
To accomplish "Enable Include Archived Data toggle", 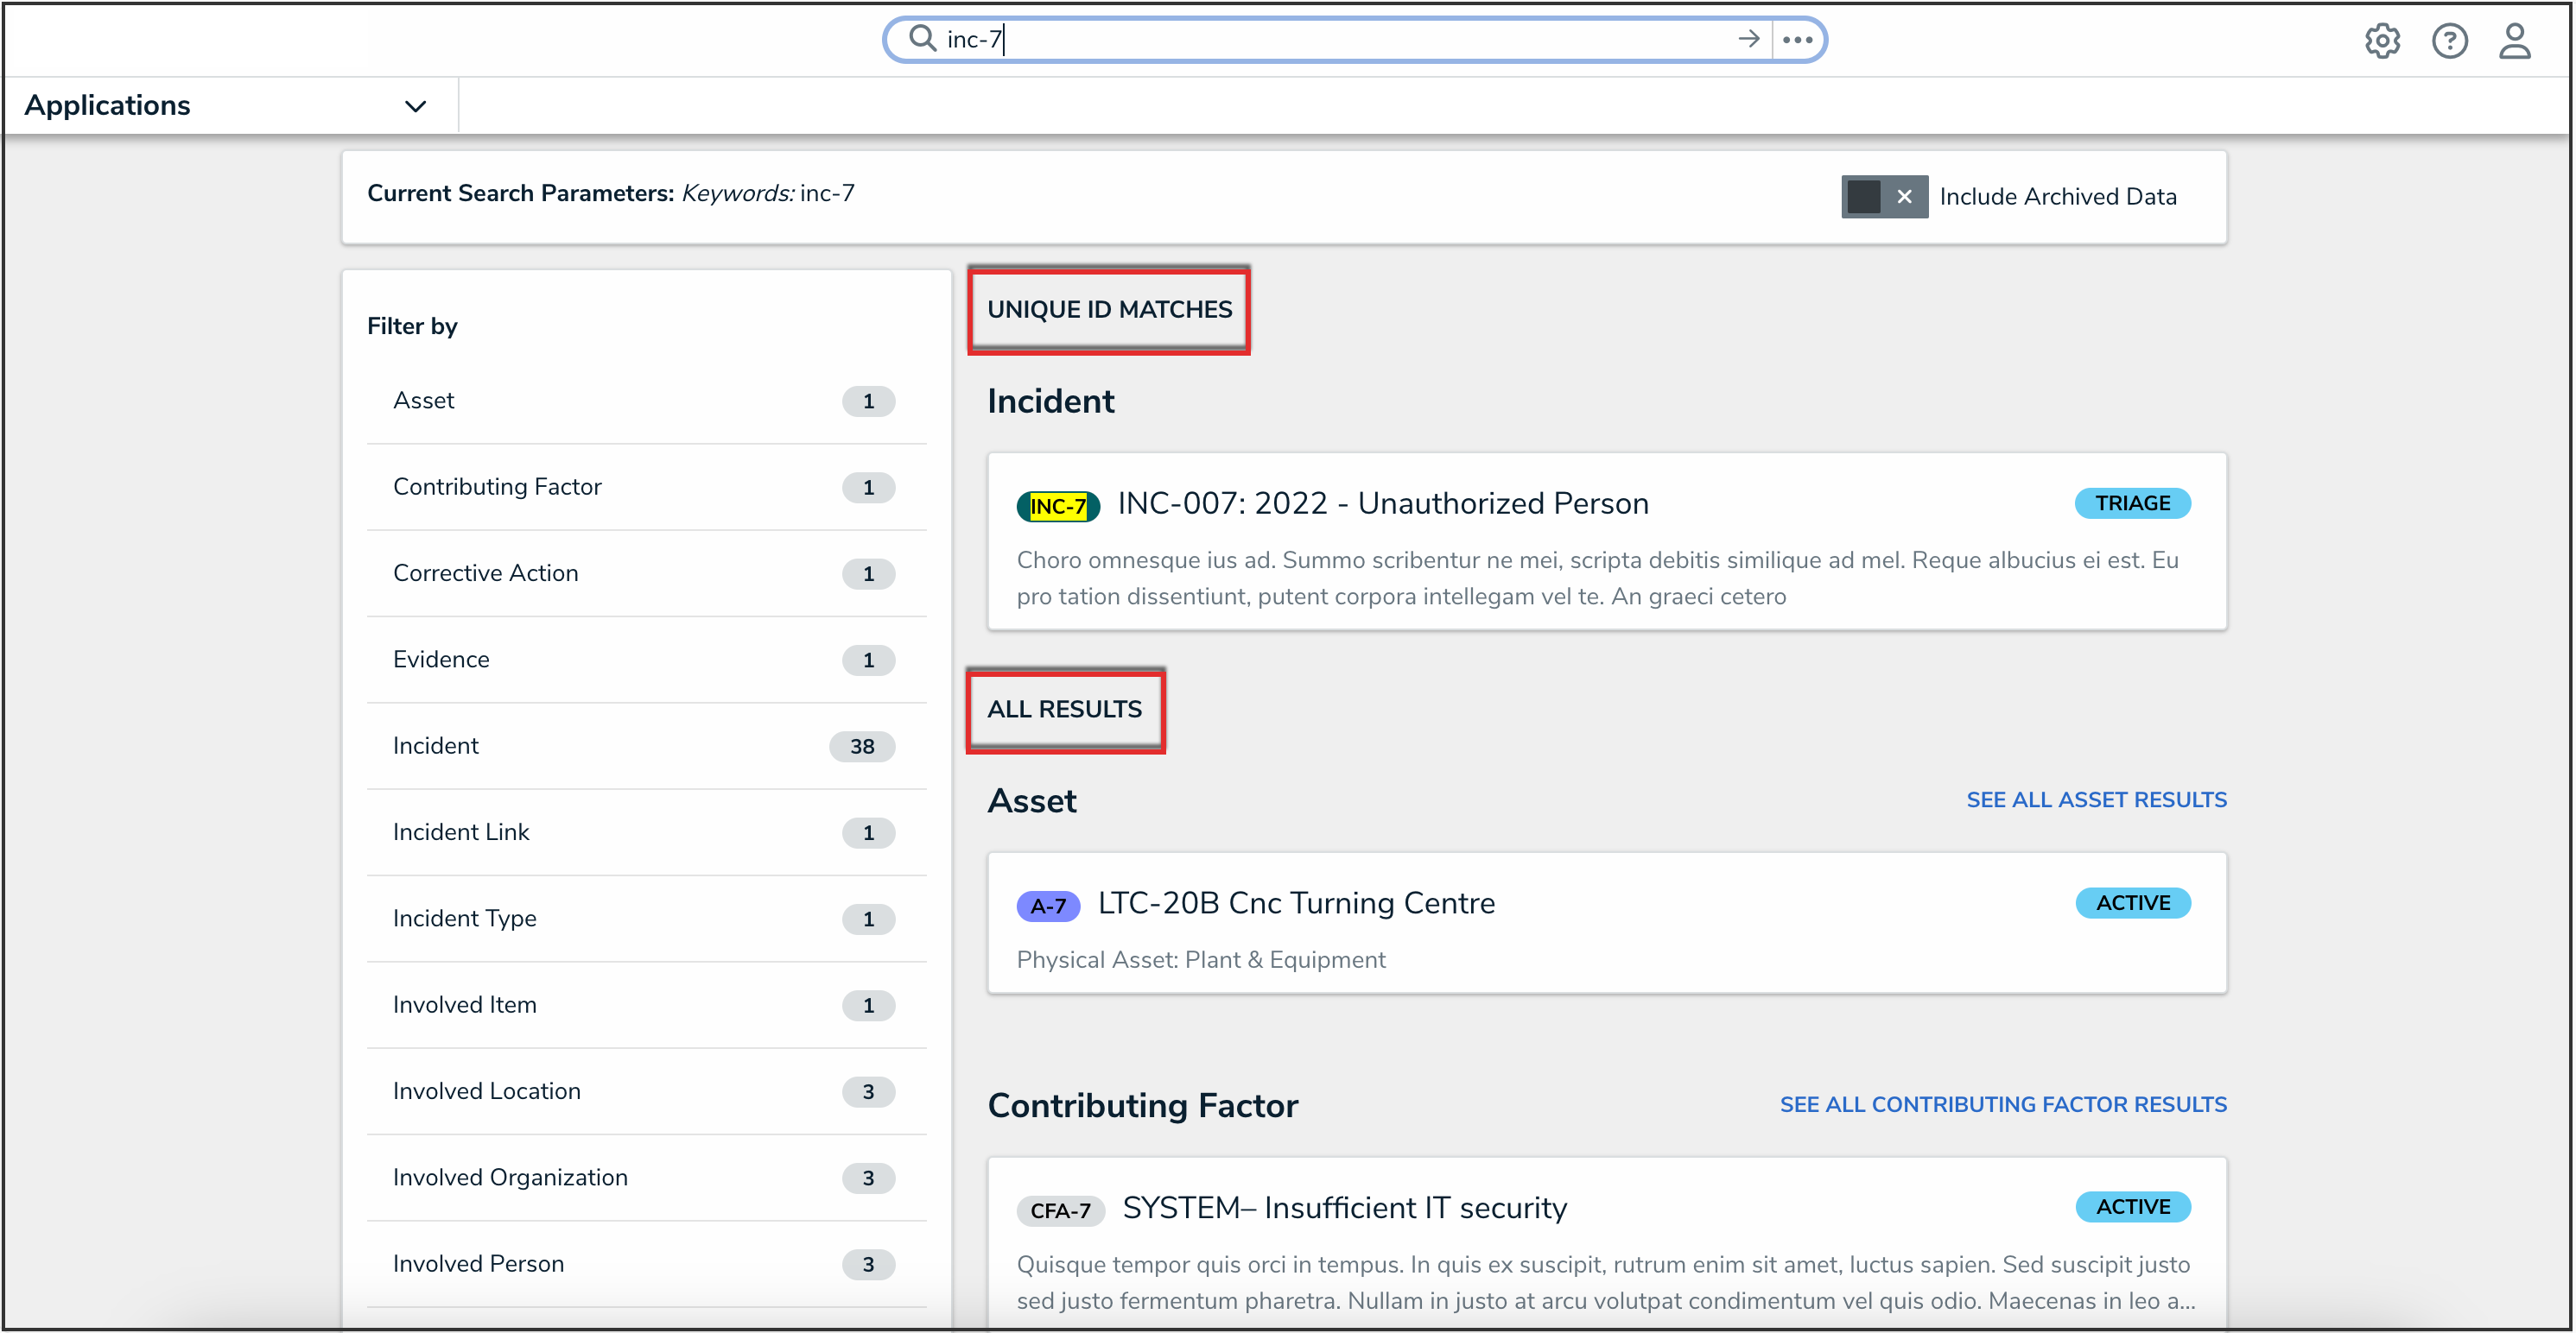I will 1883,197.
